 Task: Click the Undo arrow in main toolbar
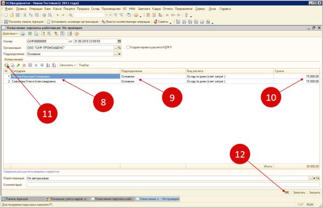tap(58, 15)
